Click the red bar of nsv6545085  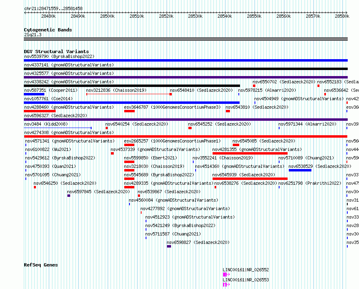click(x=236, y=145)
